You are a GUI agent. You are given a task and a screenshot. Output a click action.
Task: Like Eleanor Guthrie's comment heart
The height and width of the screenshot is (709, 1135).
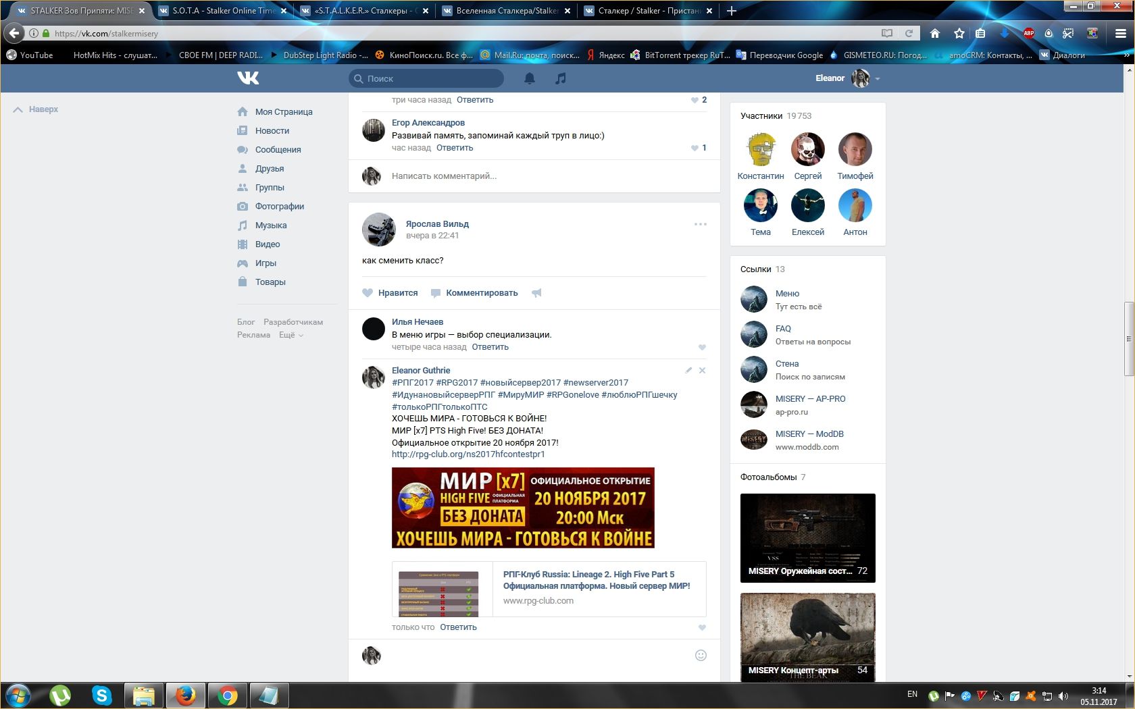coord(702,628)
